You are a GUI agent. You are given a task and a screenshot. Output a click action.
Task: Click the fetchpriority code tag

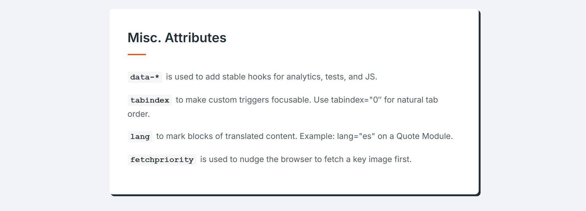162,160
